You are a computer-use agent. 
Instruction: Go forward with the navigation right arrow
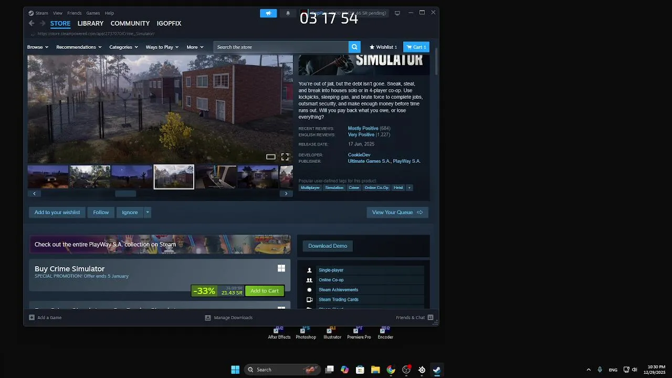tap(43, 23)
